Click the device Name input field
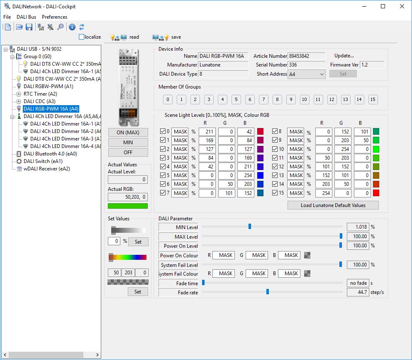This screenshot has height=360, width=412. 223,56
